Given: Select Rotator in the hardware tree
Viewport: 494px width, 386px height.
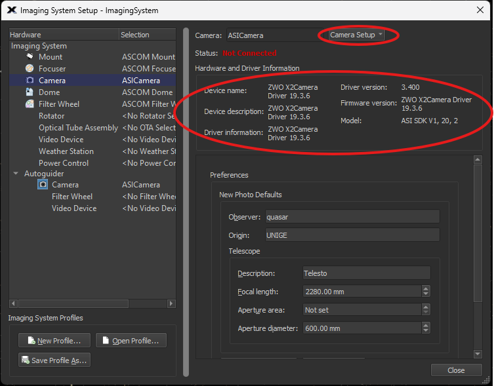Looking at the screenshot, I should coord(51,116).
